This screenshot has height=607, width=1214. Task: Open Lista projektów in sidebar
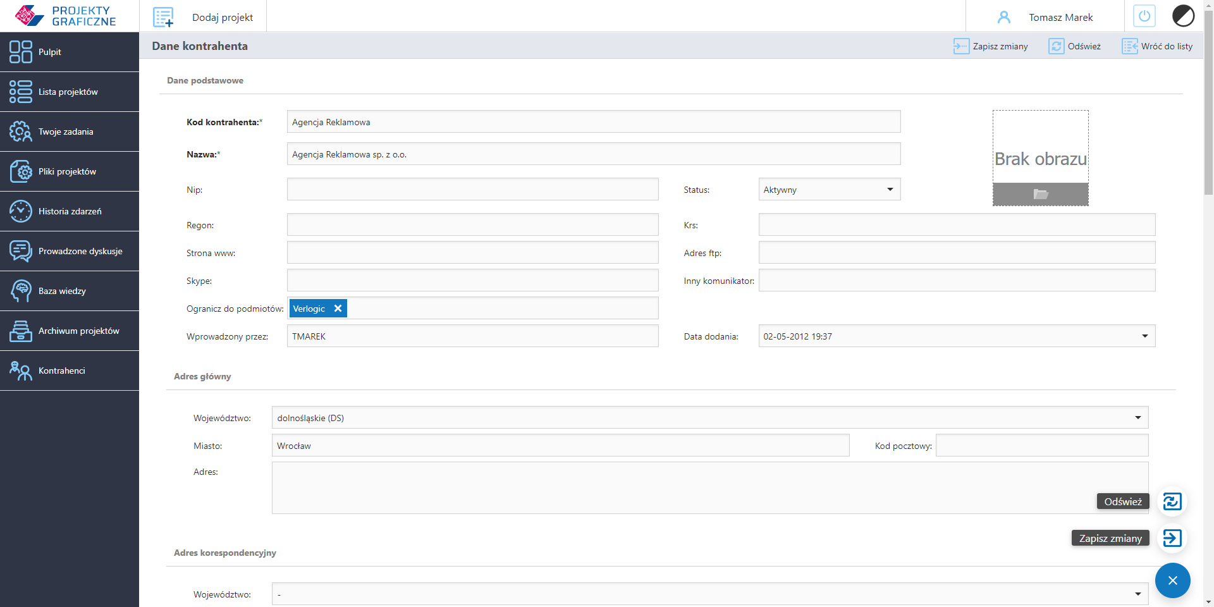[x=68, y=92]
